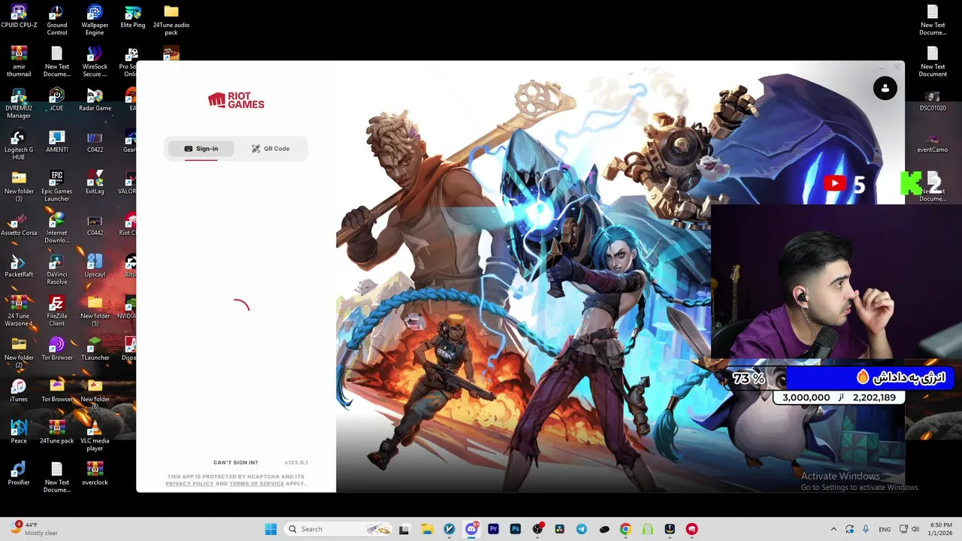
Task: Open File Explorer from taskbar
Action: tap(427, 529)
